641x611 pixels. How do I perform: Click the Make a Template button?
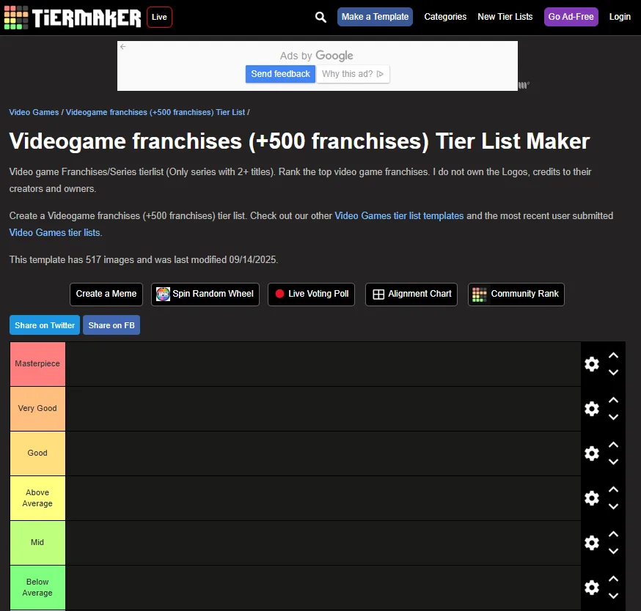375,17
